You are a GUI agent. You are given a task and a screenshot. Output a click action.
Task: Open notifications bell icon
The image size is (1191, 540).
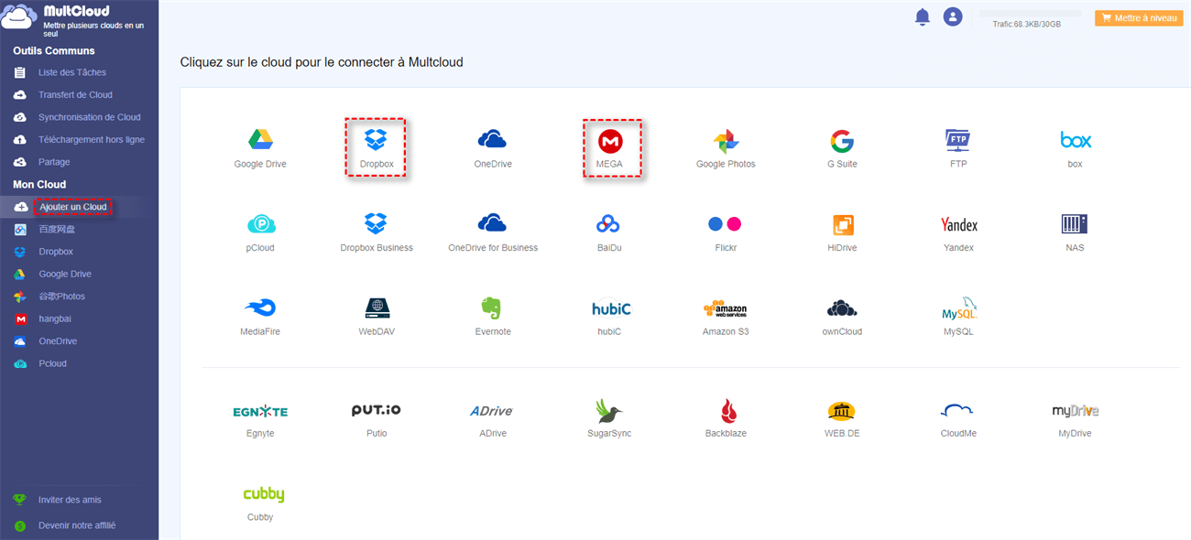[x=923, y=17]
